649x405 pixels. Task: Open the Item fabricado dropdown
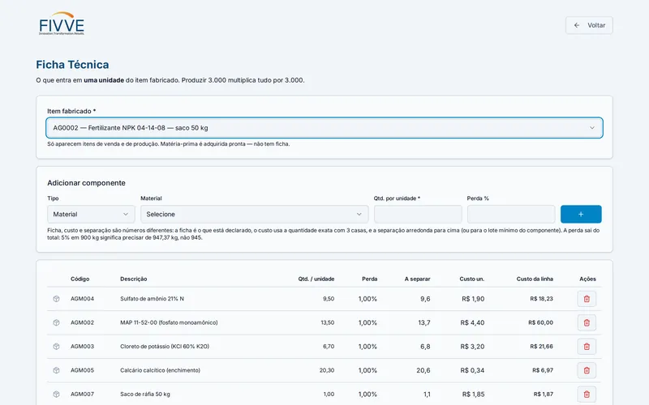(x=324, y=128)
